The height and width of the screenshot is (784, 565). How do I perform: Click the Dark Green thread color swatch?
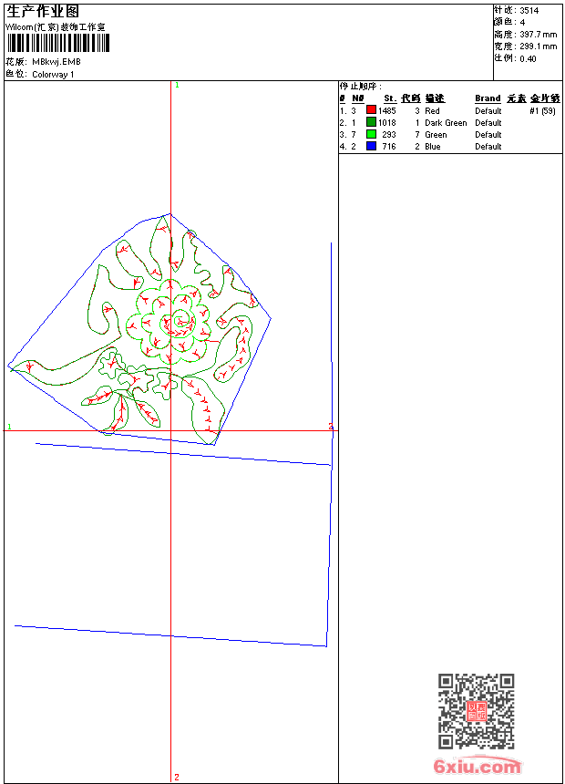click(x=371, y=122)
